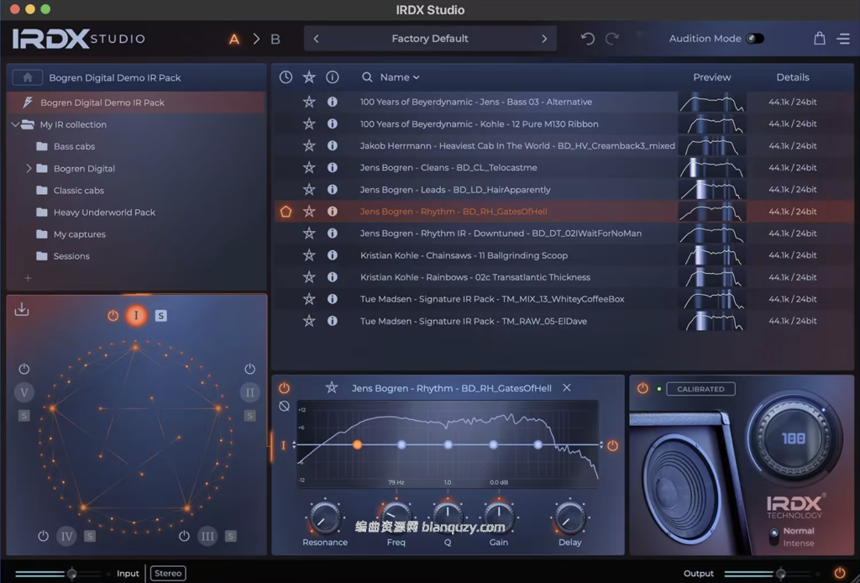Image resolution: width=860 pixels, height=583 pixels.
Task: Select B state
Action: tap(275, 39)
